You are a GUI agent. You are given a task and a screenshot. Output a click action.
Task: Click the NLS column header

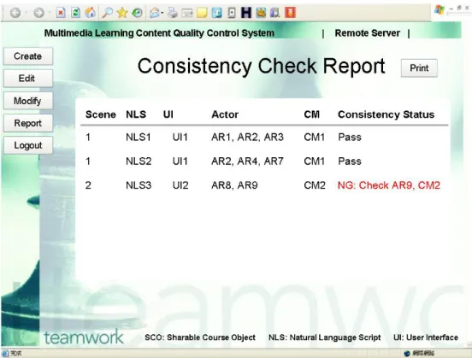(x=136, y=114)
